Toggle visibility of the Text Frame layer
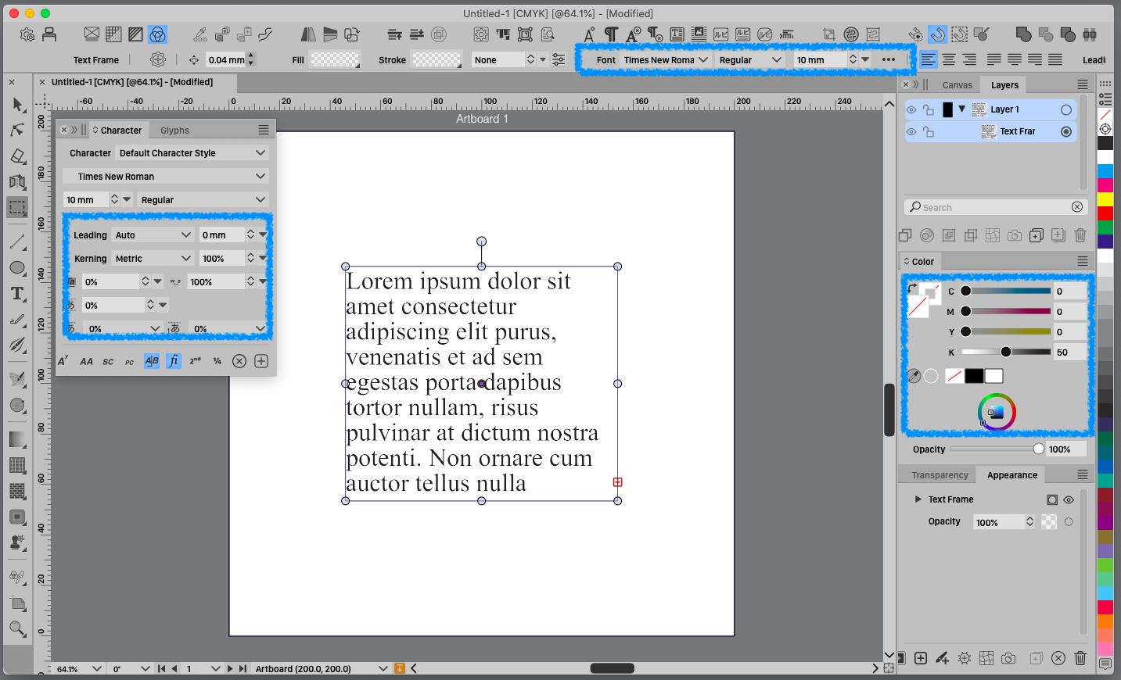This screenshot has width=1121, height=680. click(911, 132)
